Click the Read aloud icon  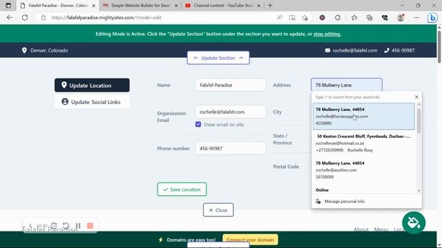pos(280,17)
